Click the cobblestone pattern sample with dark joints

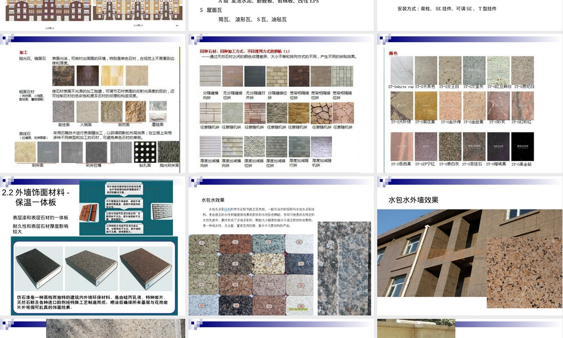pos(321,113)
